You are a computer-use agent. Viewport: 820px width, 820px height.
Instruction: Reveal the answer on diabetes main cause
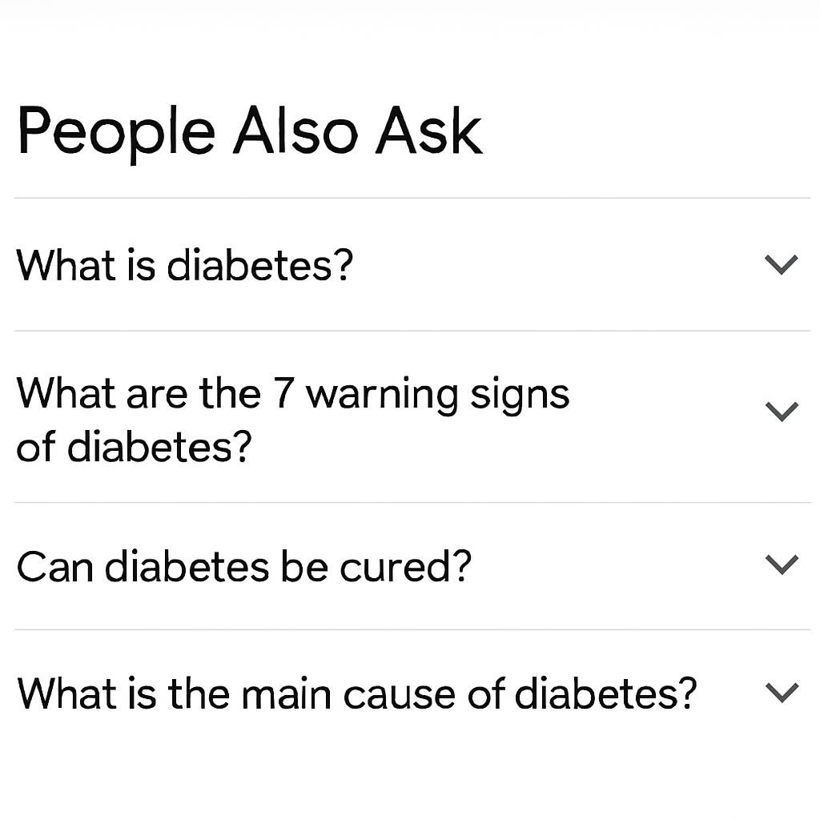[x=412, y=693]
